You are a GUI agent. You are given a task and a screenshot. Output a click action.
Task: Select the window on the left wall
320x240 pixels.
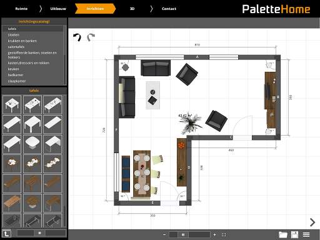[x=116, y=172]
